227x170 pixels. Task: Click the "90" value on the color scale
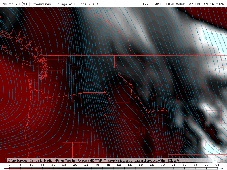pyautogui.click(x=207, y=165)
